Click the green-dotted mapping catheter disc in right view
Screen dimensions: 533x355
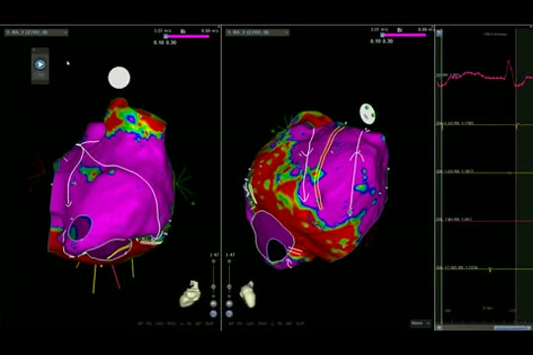(368, 113)
